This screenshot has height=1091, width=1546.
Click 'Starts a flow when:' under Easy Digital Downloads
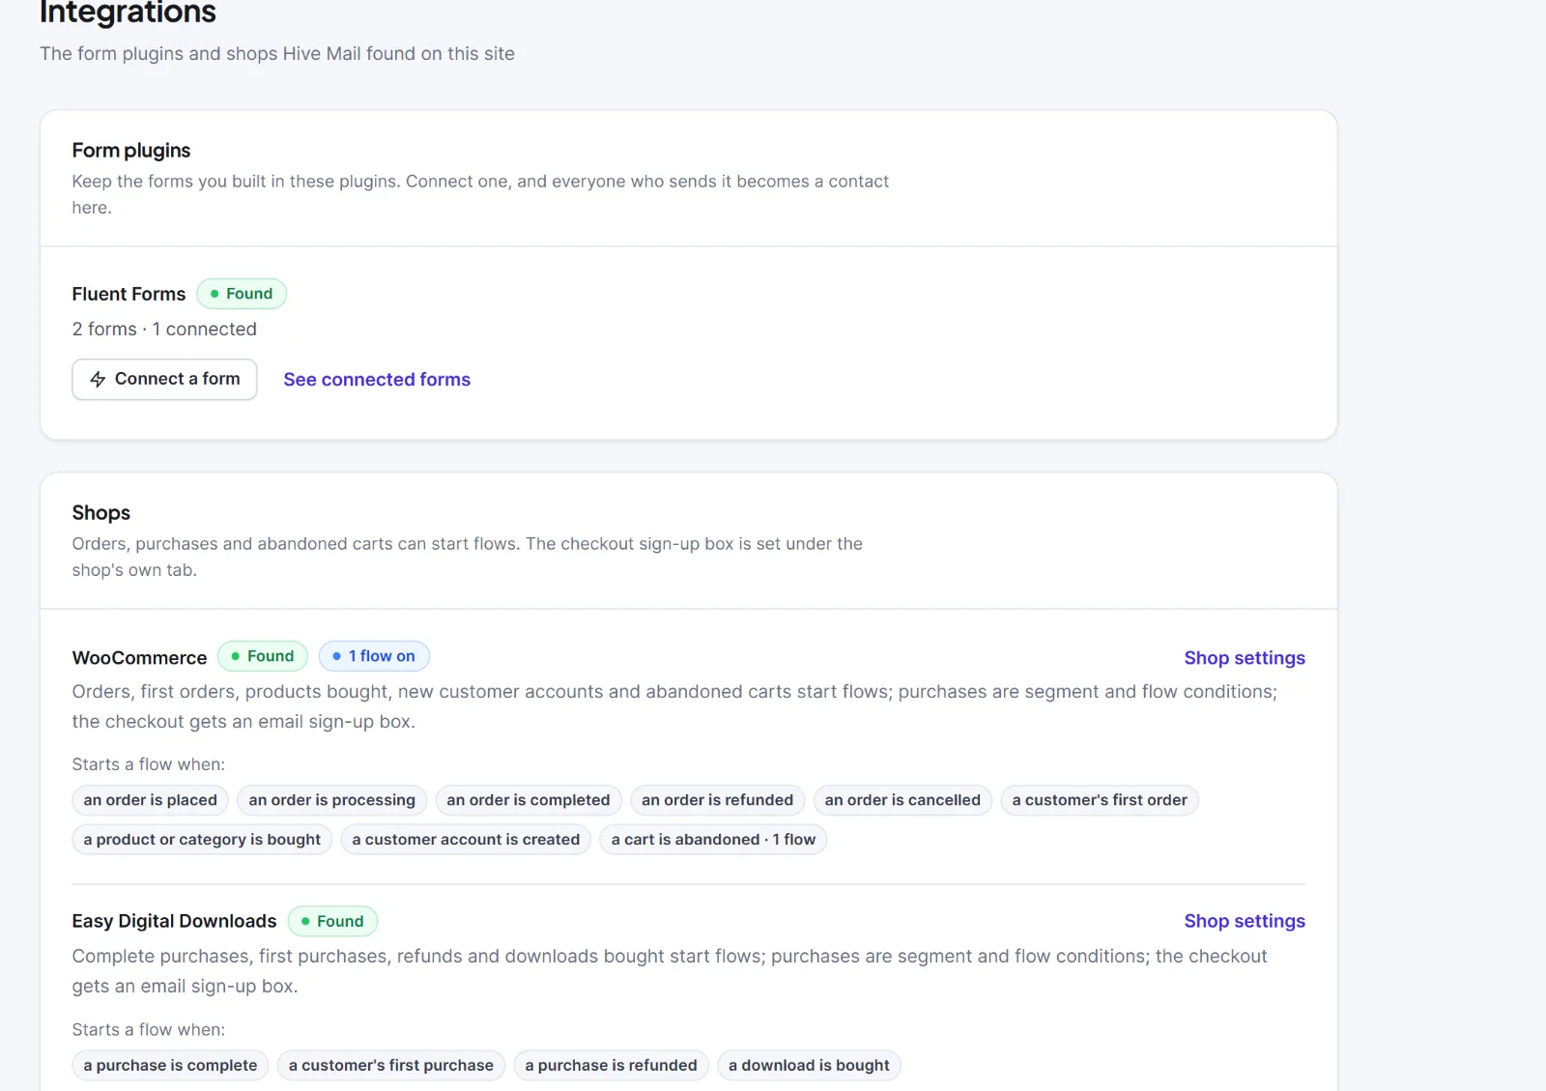pos(149,1030)
